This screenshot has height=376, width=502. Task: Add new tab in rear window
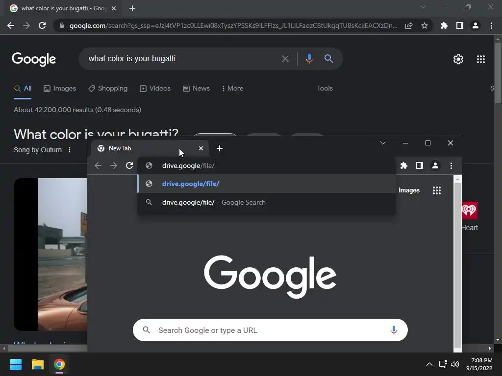132,8
